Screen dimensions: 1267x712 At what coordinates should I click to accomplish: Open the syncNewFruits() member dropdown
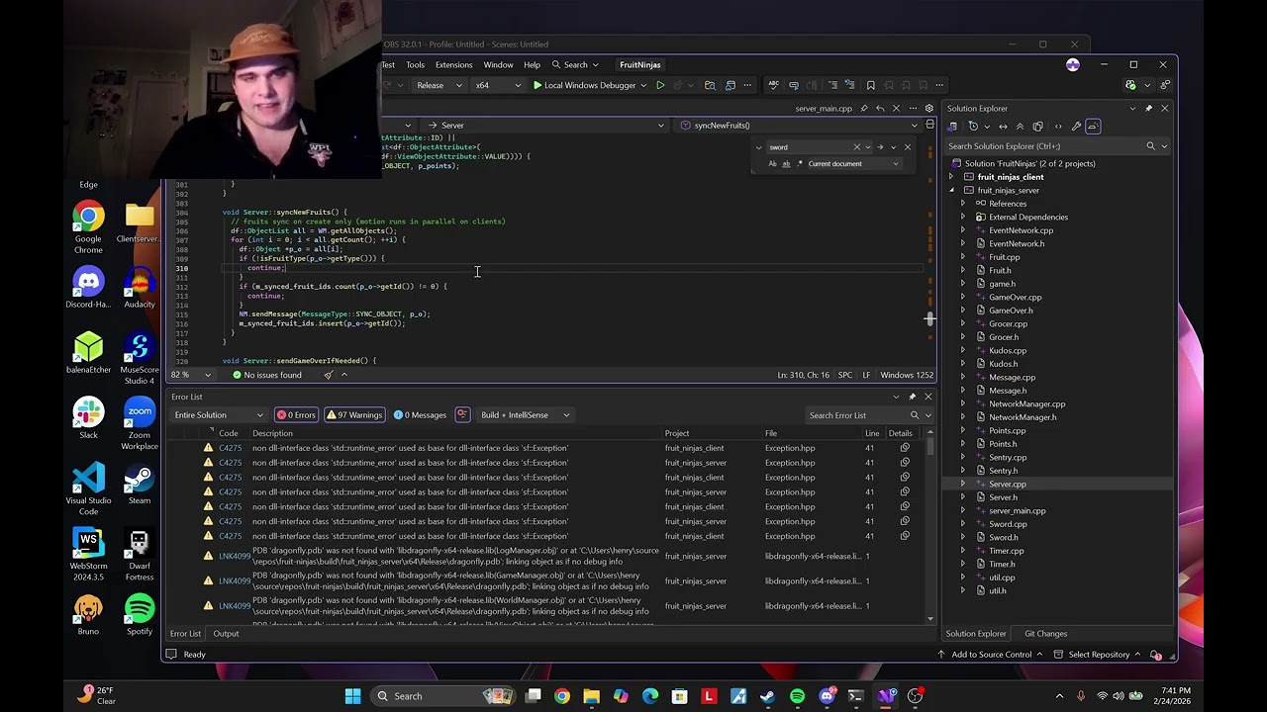[798, 126]
